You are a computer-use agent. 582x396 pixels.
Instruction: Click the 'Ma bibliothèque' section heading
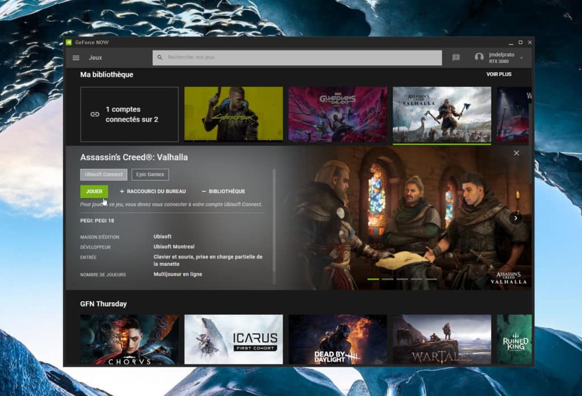(x=106, y=74)
